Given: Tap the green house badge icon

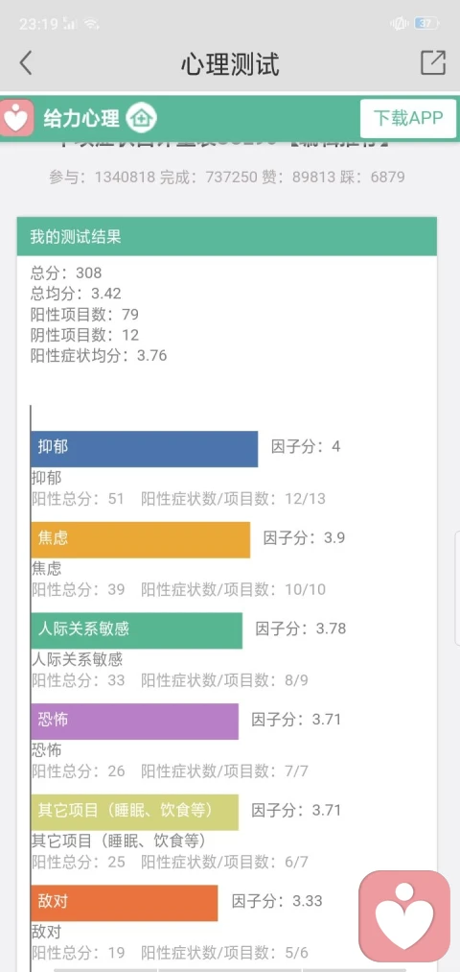Looking at the screenshot, I should pyautogui.click(x=142, y=117).
